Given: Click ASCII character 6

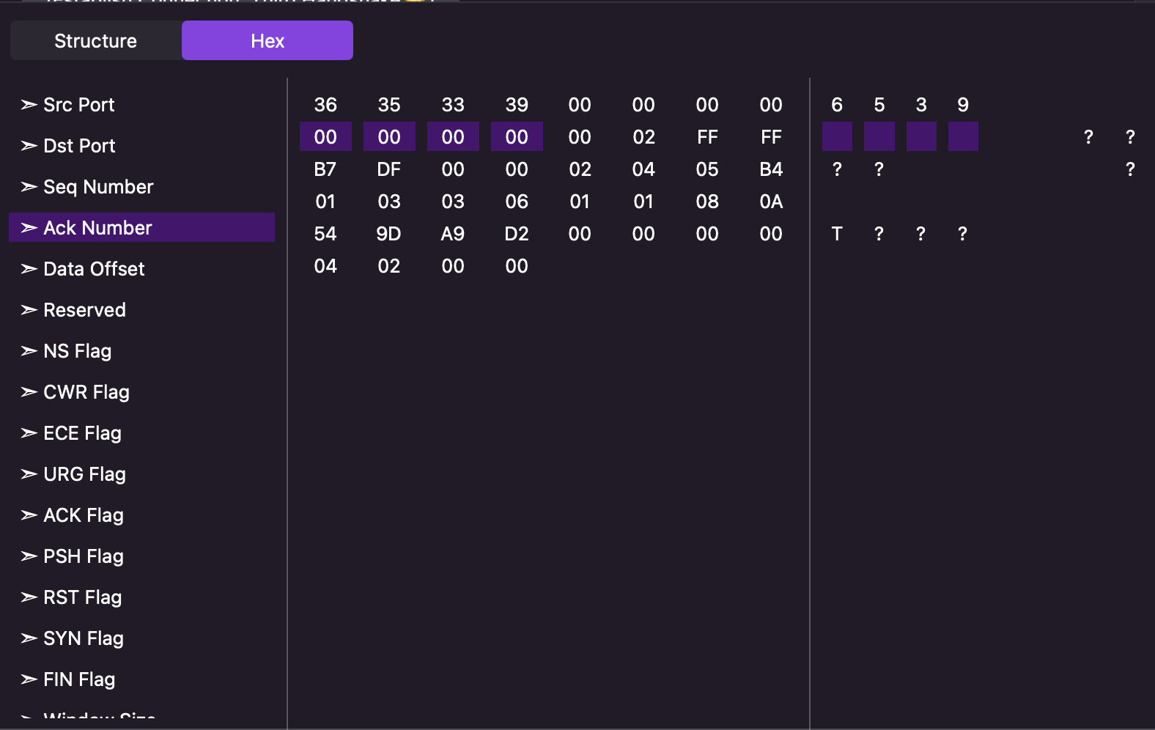Looking at the screenshot, I should click(837, 105).
